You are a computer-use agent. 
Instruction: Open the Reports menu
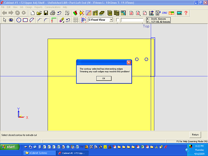point(38,7)
